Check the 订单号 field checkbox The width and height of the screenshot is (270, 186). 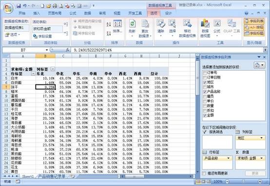205,73
